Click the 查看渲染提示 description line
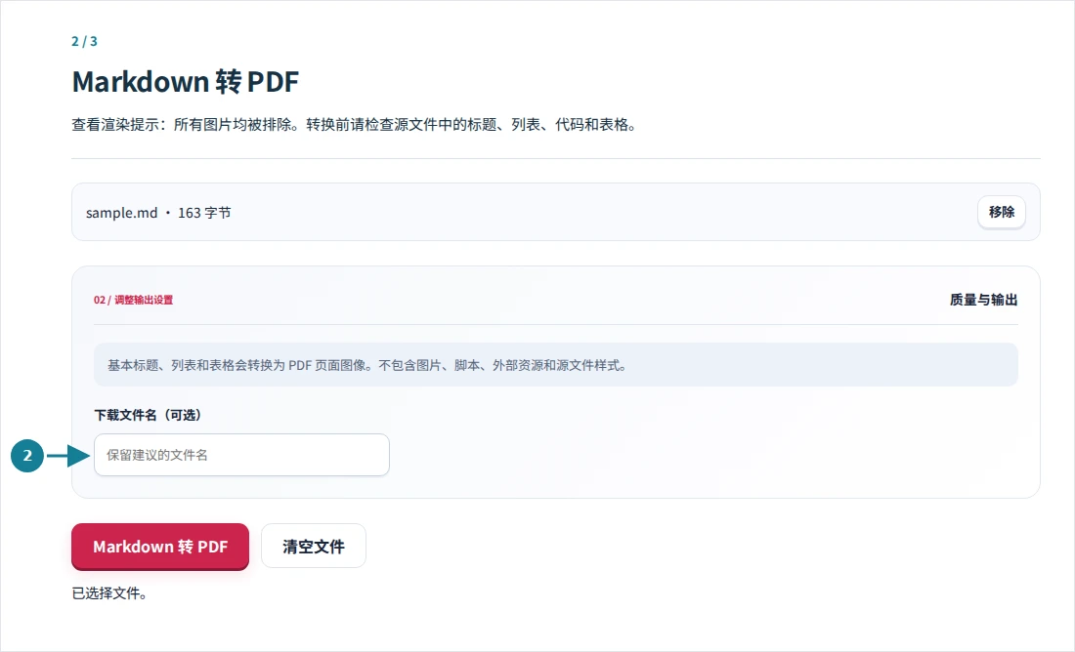The image size is (1075, 652). coord(355,125)
